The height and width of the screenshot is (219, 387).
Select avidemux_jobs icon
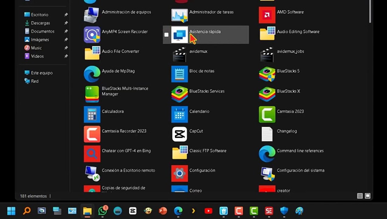pyautogui.click(x=267, y=54)
